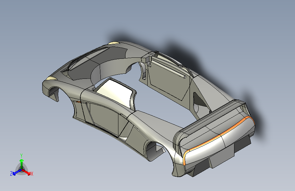The height and width of the screenshot is (191, 295).
Task: Click the red X axis of the orientation triad
Action: [26, 172]
